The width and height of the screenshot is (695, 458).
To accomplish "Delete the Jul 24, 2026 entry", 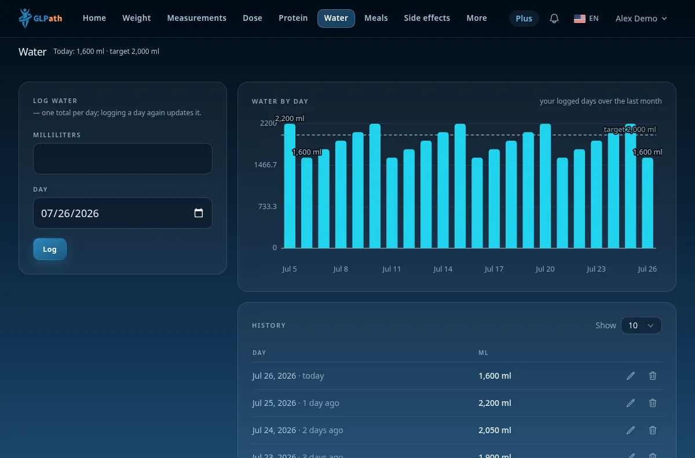I will click(x=653, y=430).
